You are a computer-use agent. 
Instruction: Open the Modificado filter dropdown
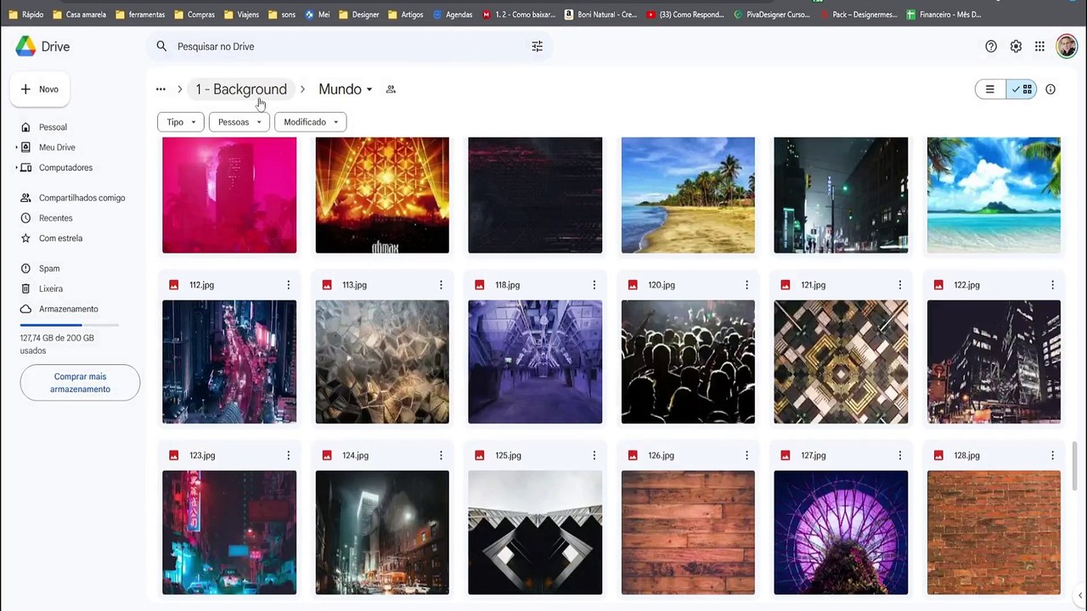tap(311, 122)
